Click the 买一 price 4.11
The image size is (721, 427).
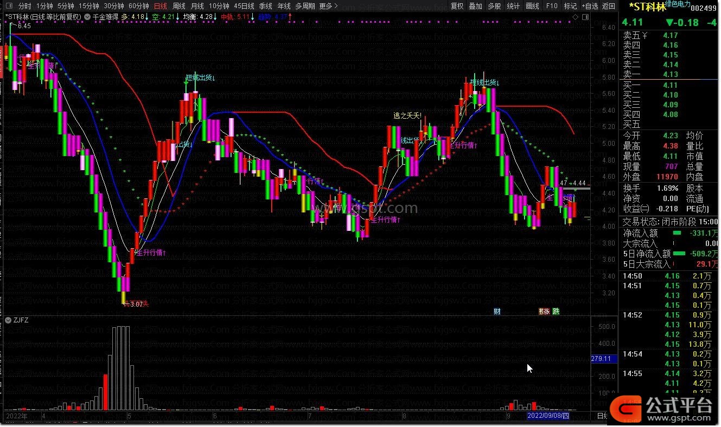coord(670,85)
